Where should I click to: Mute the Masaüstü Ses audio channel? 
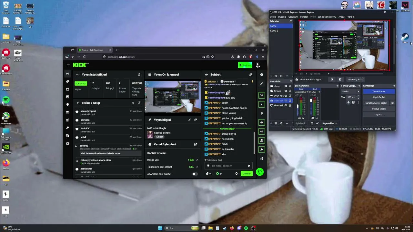point(299,118)
